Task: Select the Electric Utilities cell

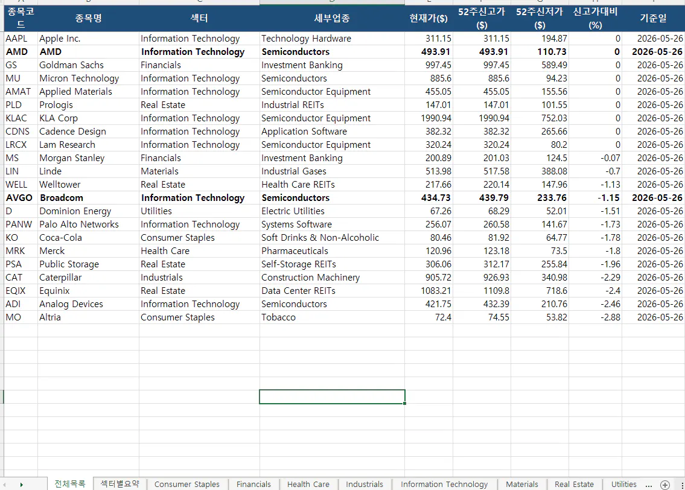Action: click(332, 211)
